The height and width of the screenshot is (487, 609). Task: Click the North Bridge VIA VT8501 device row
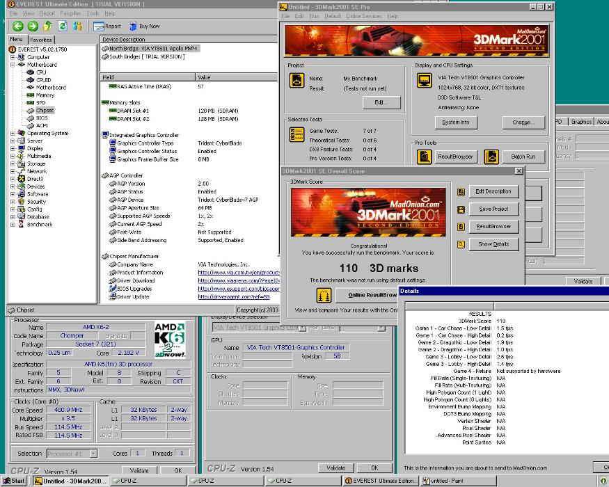[x=151, y=49]
